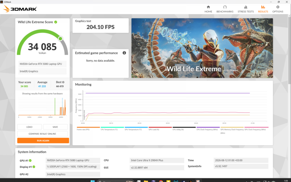This screenshot has width=291, height=182.
Task: Click the Average score 41 233
Action: (x=42, y=86)
